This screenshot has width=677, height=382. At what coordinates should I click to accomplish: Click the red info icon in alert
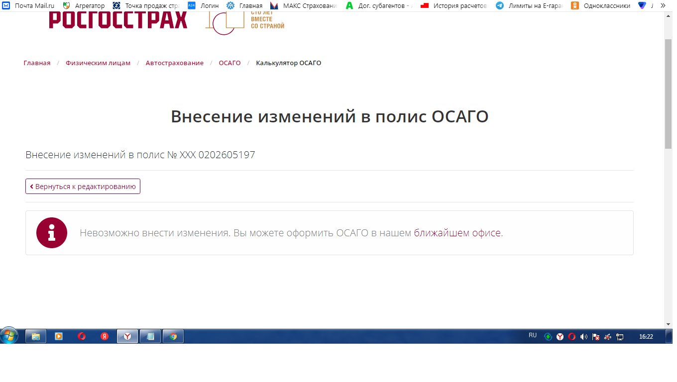[52, 233]
